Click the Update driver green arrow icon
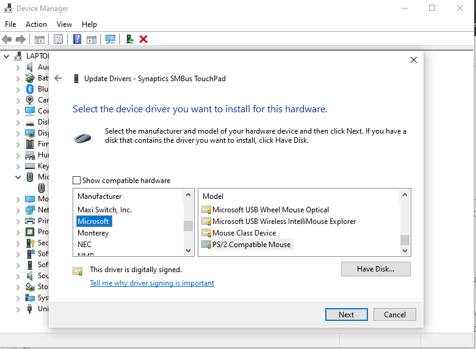The width and height of the screenshot is (476, 349). (130, 39)
